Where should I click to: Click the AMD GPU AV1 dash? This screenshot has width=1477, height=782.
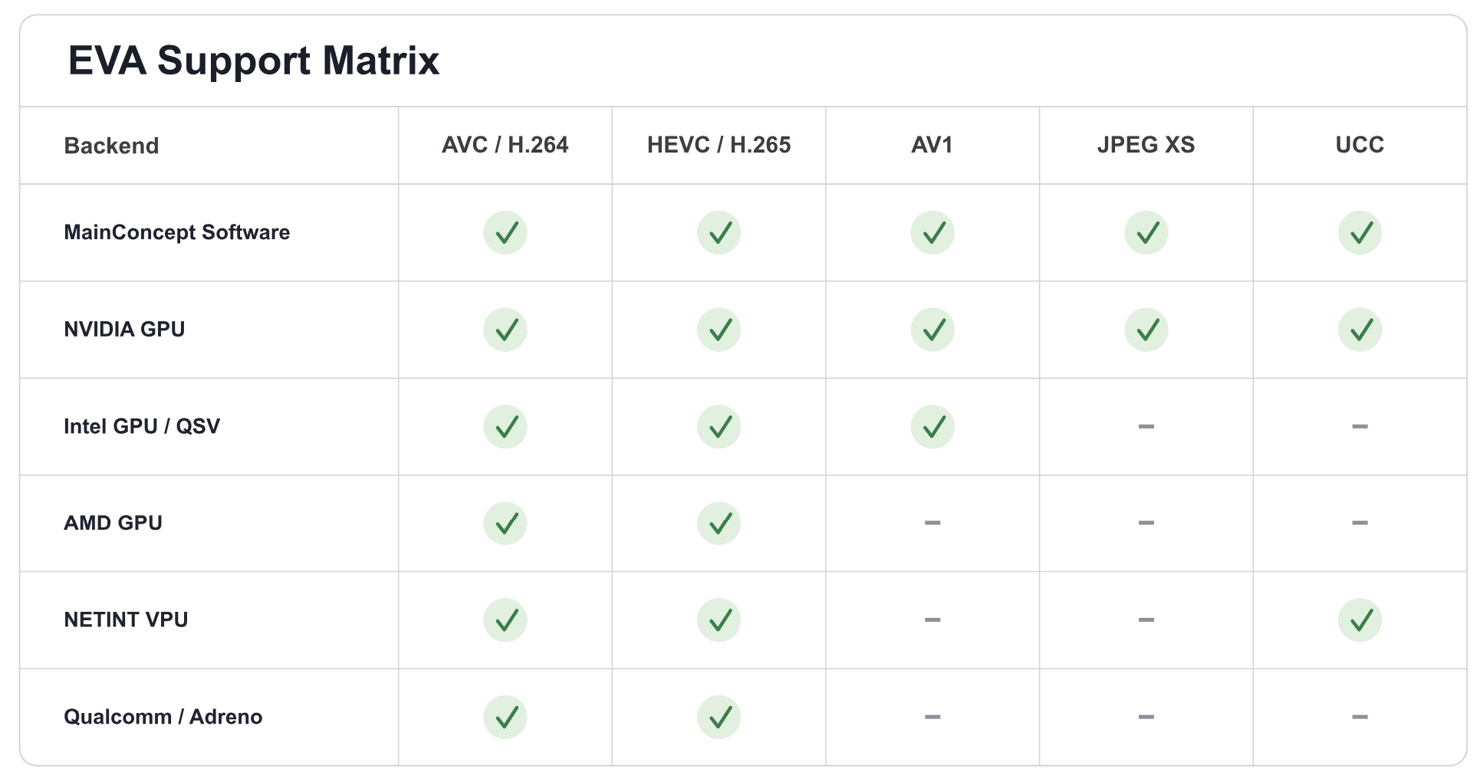[932, 523]
